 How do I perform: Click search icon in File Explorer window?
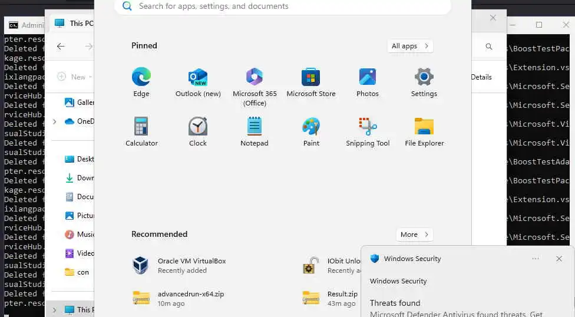(489, 47)
